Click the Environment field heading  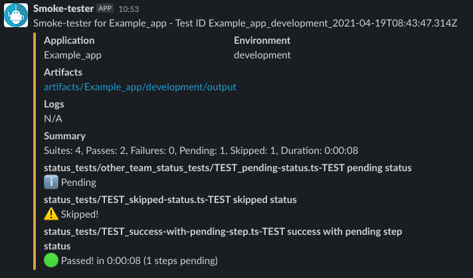pos(262,40)
